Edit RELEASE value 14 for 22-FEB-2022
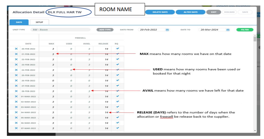The height and width of the screenshot is (139, 264). tap(106, 59)
